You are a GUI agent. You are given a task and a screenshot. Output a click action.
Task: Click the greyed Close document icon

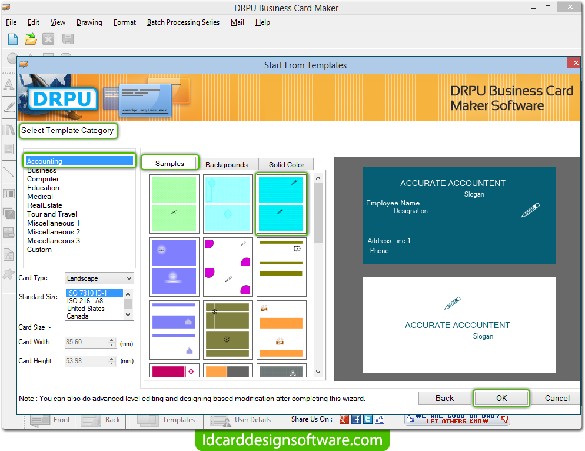click(48, 39)
